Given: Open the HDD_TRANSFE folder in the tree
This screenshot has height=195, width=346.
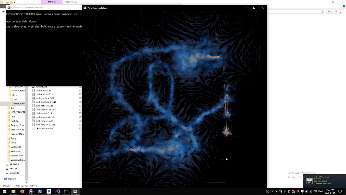Looking at the screenshot, I should pyautogui.click(x=16, y=112).
